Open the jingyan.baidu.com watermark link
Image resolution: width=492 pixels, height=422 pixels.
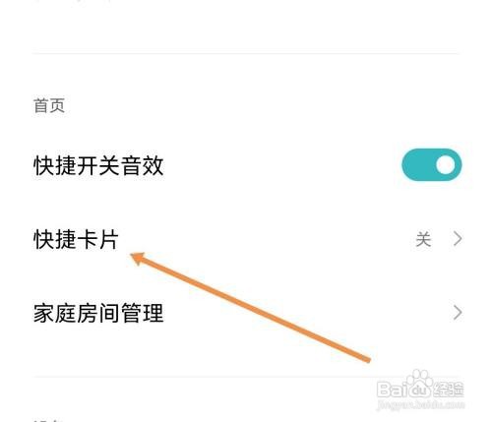(421, 404)
